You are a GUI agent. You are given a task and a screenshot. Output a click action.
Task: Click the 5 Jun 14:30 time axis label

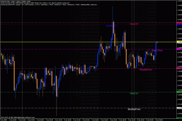(x=114, y=120)
